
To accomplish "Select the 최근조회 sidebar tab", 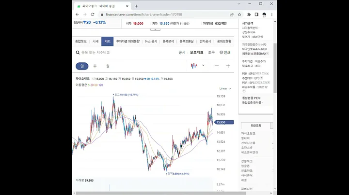I will click(x=256, y=125).
